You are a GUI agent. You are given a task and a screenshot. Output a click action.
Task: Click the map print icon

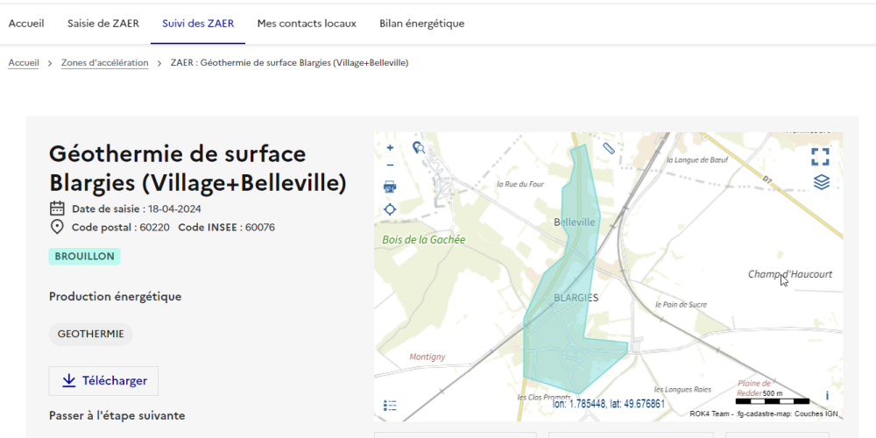click(x=391, y=187)
